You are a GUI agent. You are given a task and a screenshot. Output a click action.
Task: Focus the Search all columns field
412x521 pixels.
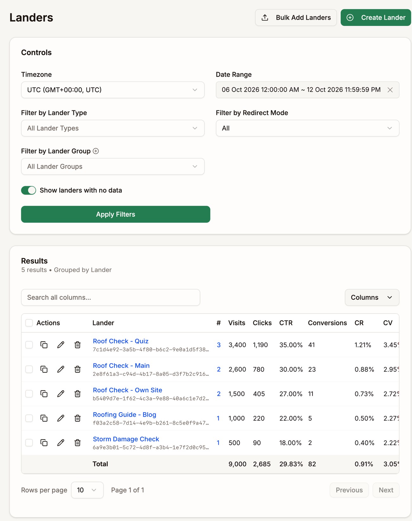tap(111, 297)
